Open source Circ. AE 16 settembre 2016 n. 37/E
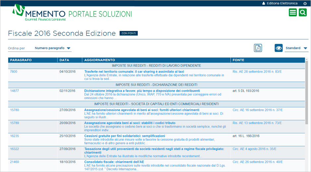 coord(258,110)
